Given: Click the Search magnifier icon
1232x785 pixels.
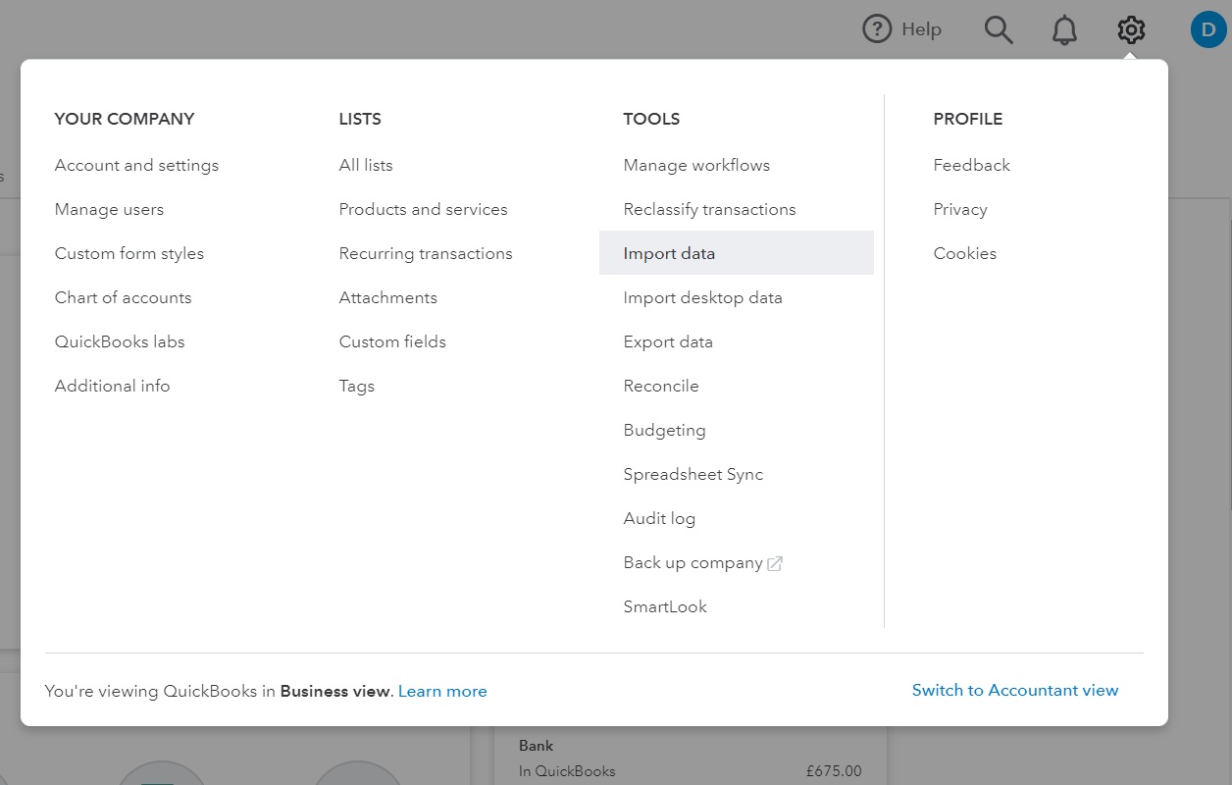Looking at the screenshot, I should (x=999, y=29).
